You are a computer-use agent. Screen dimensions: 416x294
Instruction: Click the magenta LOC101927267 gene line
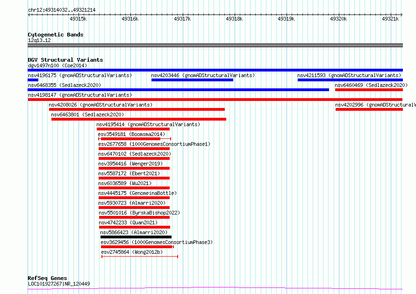click(215, 288)
